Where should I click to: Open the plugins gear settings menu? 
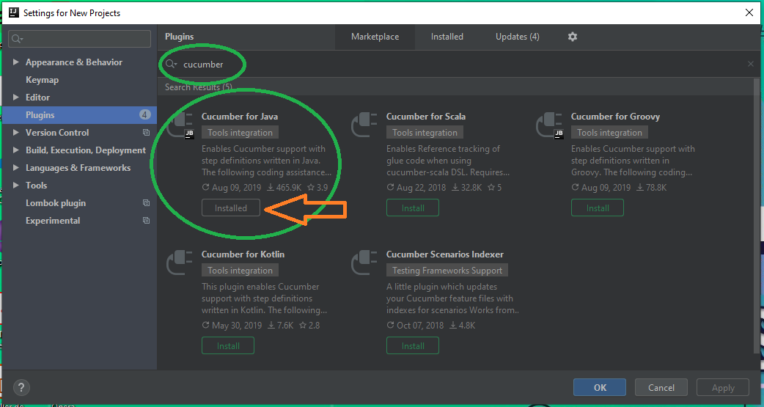pos(573,37)
